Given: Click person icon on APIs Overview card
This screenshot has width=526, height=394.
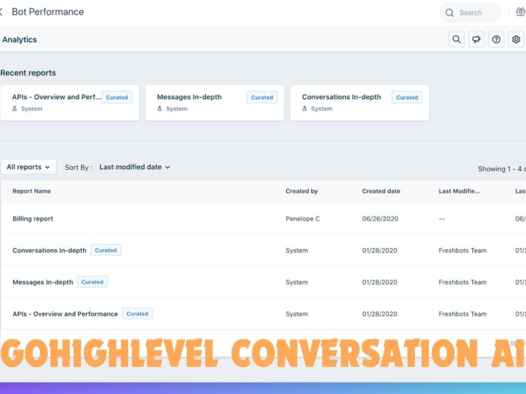Looking at the screenshot, I should pyautogui.click(x=14, y=109).
